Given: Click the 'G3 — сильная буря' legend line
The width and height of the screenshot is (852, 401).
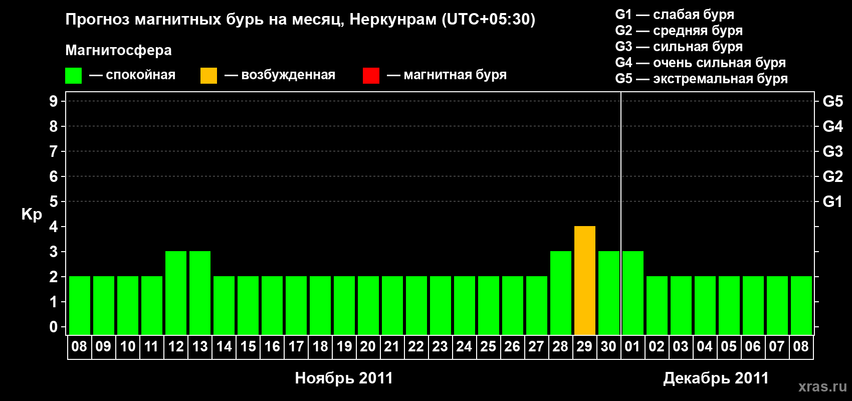Looking at the screenshot, I should pos(679,47).
